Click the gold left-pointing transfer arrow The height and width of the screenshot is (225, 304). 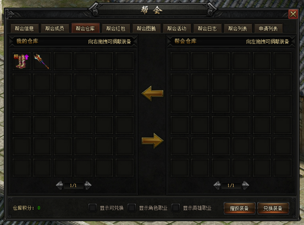[x=152, y=94]
